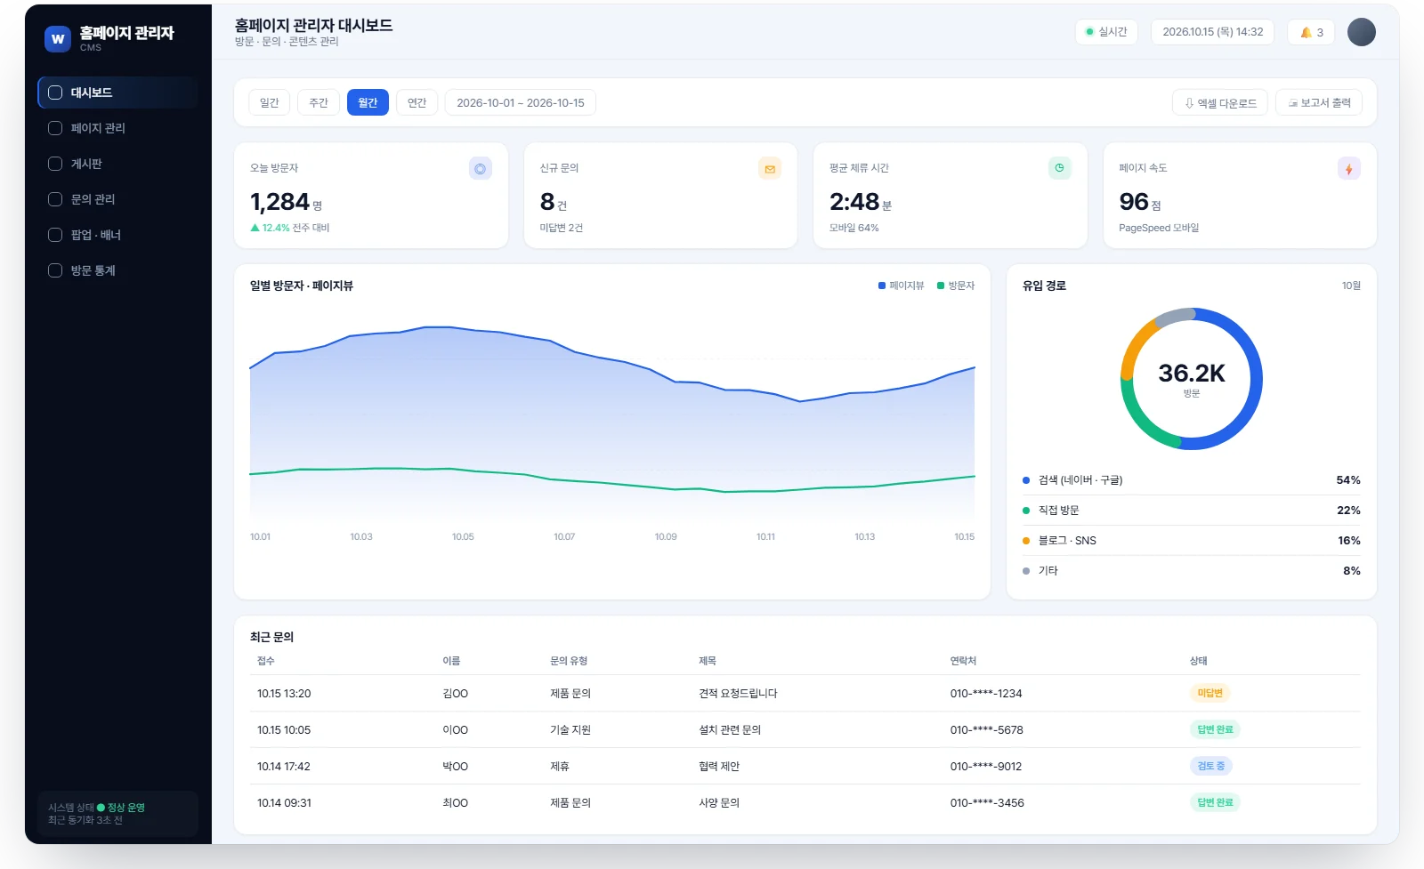
Task: Click the 보고서 출력 button
Action: coord(1319,103)
